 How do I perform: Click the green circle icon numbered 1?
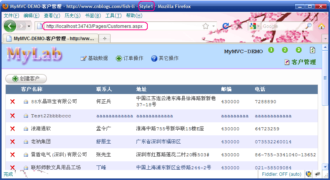pyautogui.click(x=271, y=50)
